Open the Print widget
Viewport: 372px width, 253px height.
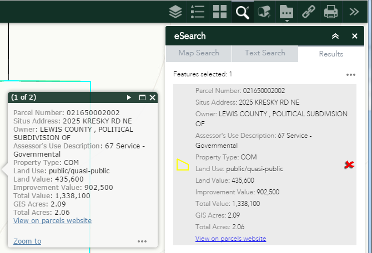pos(331,12)
